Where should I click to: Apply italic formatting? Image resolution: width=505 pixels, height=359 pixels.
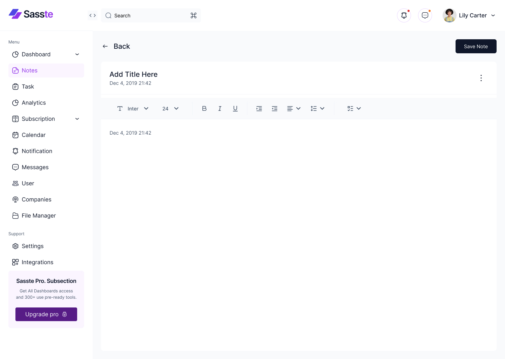click(x=220, y=108)
